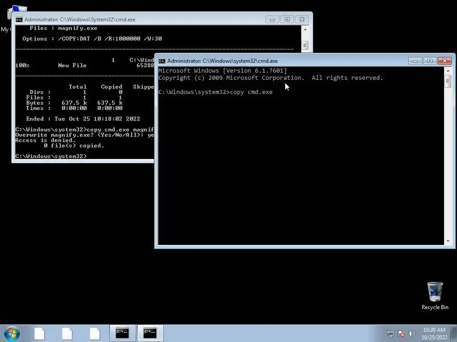This screenshot has height=342, width=457.
Task: Maximize the front system32 cmd window
Action: point(430,61)
